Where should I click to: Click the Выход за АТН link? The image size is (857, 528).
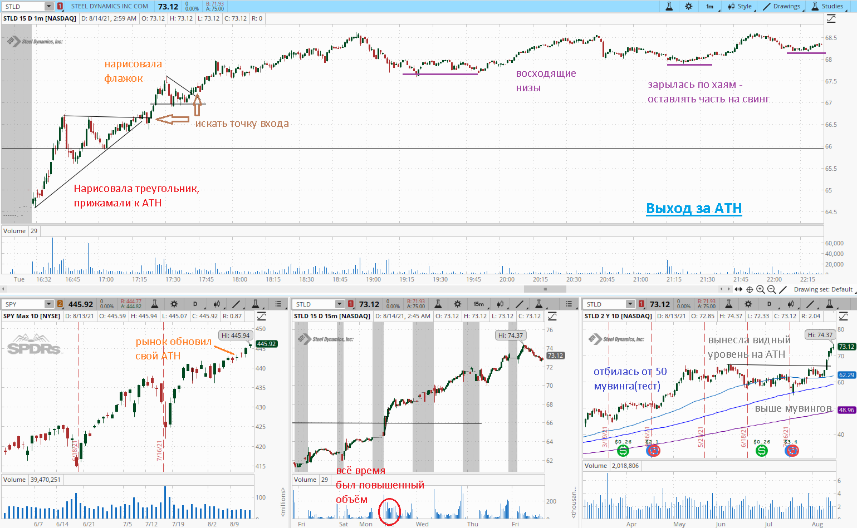(694, 208)
